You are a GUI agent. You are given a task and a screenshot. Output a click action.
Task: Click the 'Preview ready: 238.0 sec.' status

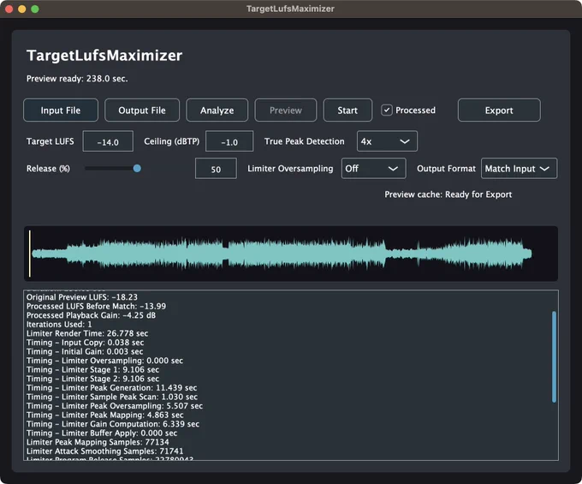[x=77, y=79]
